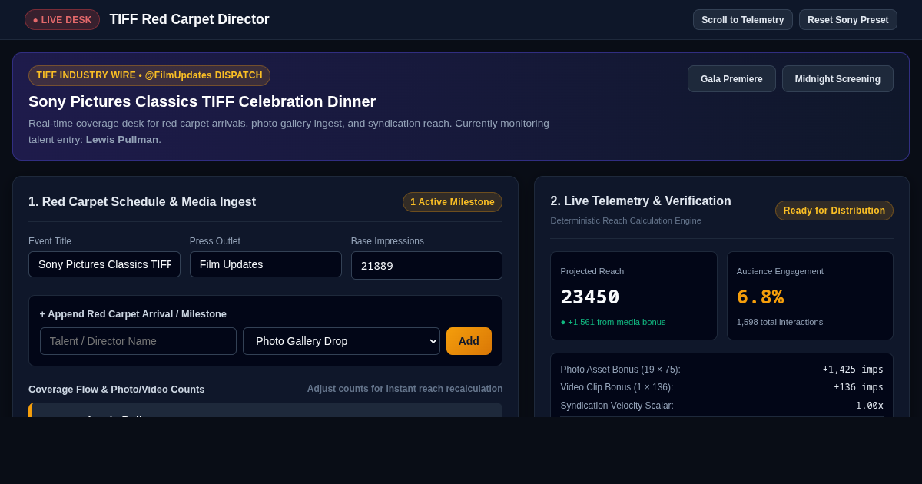Click the Scroll to Telemetry button
The height and width of the screenshot is (484, 922).
point(742,20)
